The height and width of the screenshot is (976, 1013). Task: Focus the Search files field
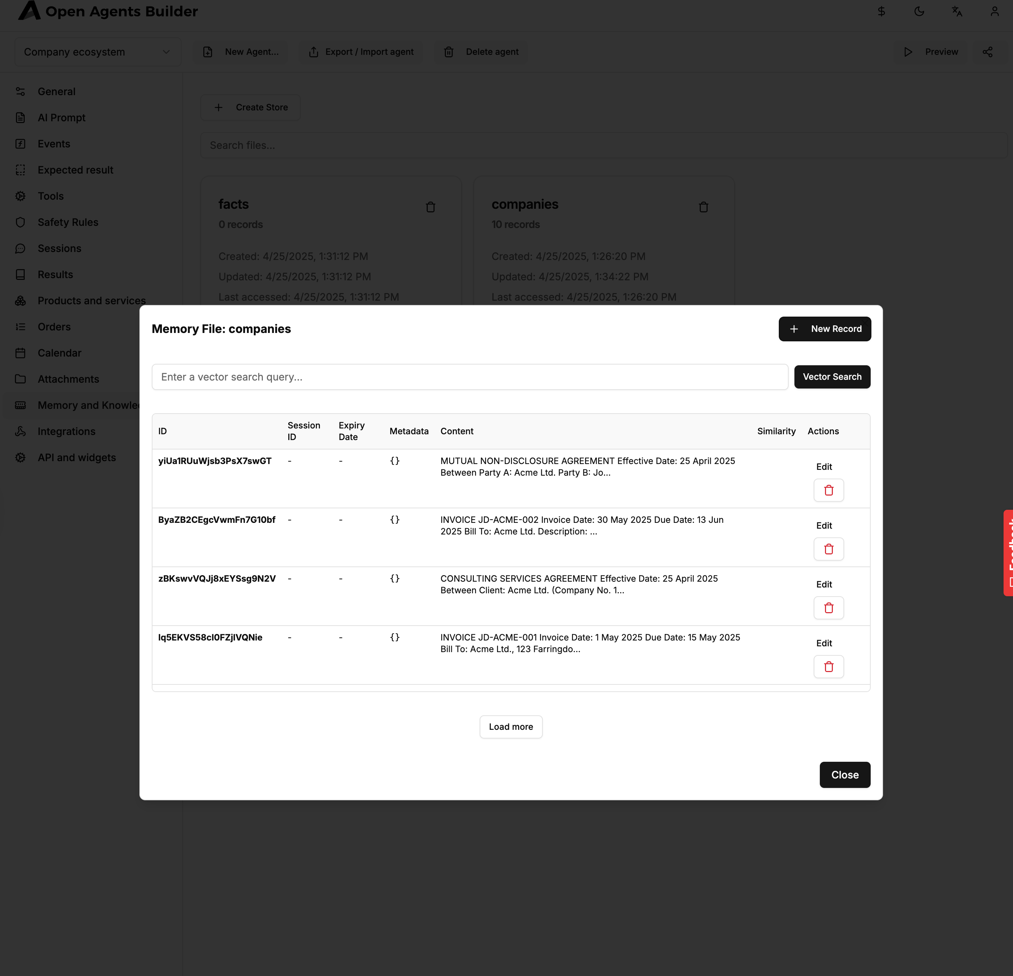click(604, 145)
